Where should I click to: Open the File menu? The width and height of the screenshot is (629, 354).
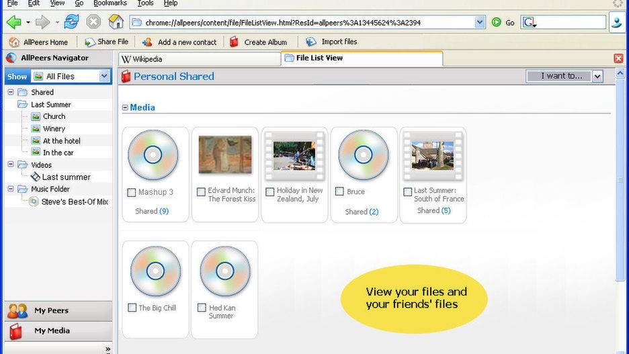(x=12, y=3)
